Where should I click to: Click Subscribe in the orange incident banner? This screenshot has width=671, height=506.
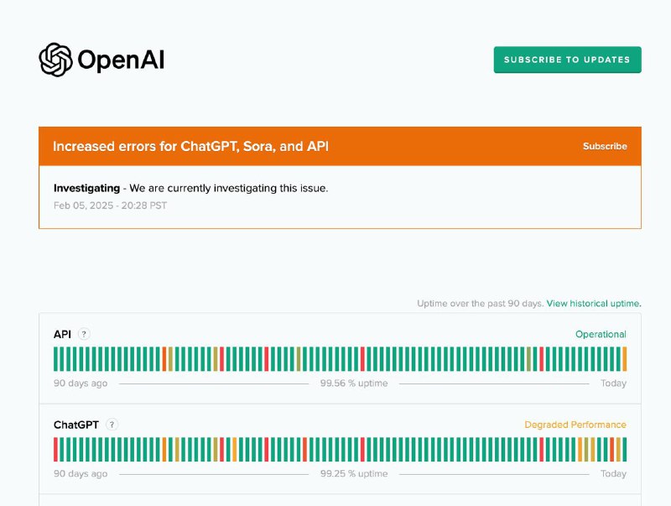pos(605,146)
